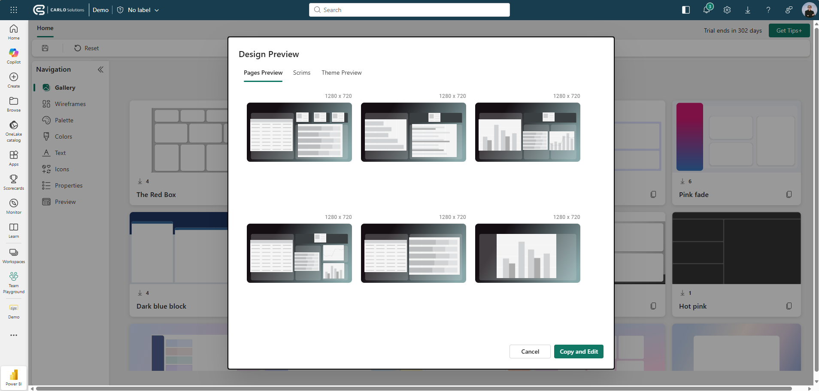The width and height of the screenshot is (819, 391).
Task: Open the Icons section in Navigation
Action: coord(62,169)
